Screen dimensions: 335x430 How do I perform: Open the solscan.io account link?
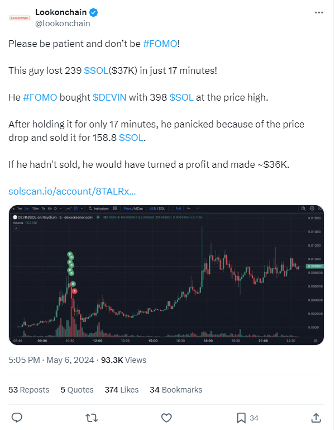click(x=72, y=191)
